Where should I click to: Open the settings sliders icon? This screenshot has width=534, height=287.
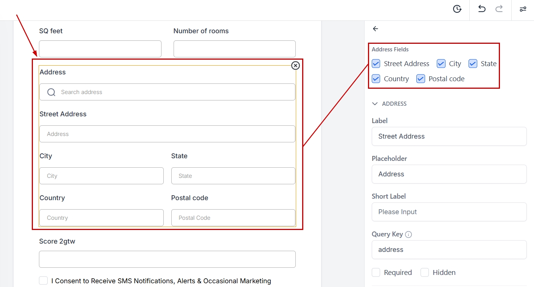click(523, 9)
